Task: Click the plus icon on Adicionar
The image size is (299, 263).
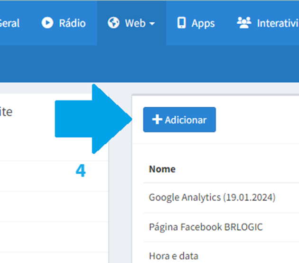Action: click(x=157, y=119)
